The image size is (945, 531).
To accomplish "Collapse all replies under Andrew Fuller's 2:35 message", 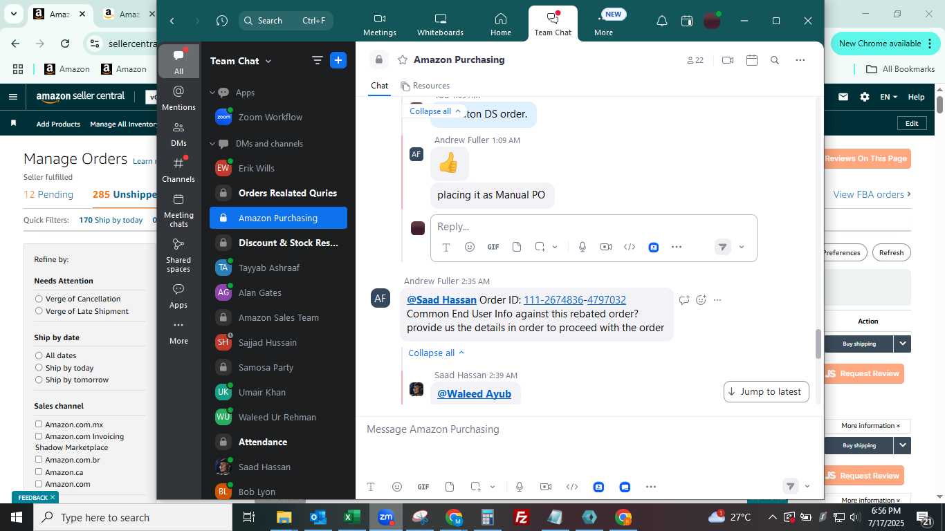I will point(437,353).
